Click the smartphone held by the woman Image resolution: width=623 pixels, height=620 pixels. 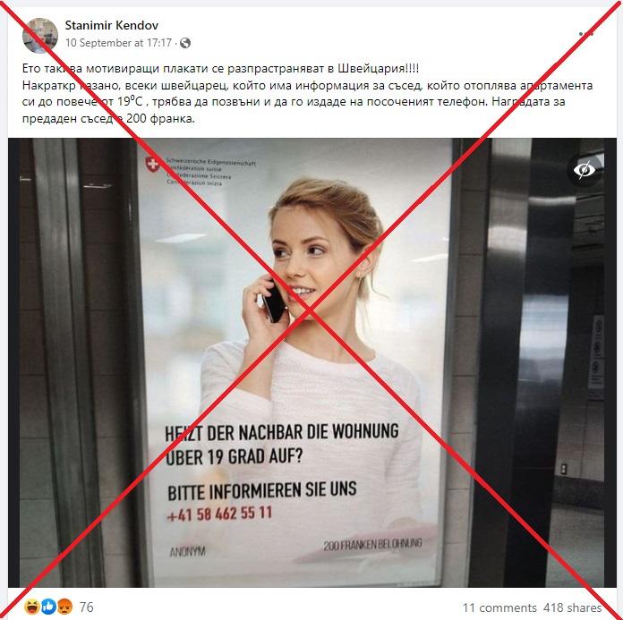click(x=273, y=302)
